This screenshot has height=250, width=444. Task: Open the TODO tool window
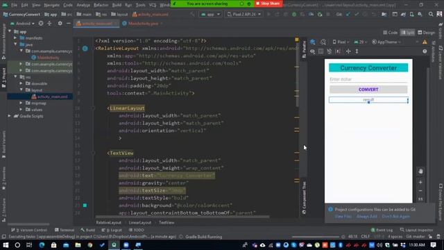click(137, 230)
